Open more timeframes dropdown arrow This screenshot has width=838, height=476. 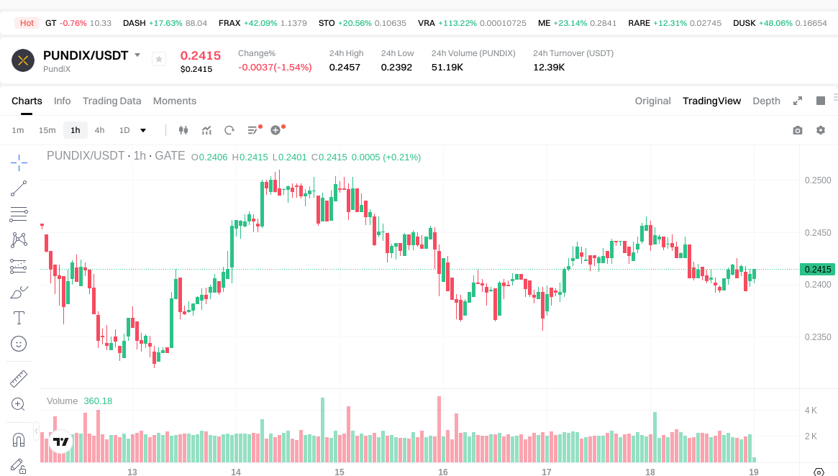[143, 130]
